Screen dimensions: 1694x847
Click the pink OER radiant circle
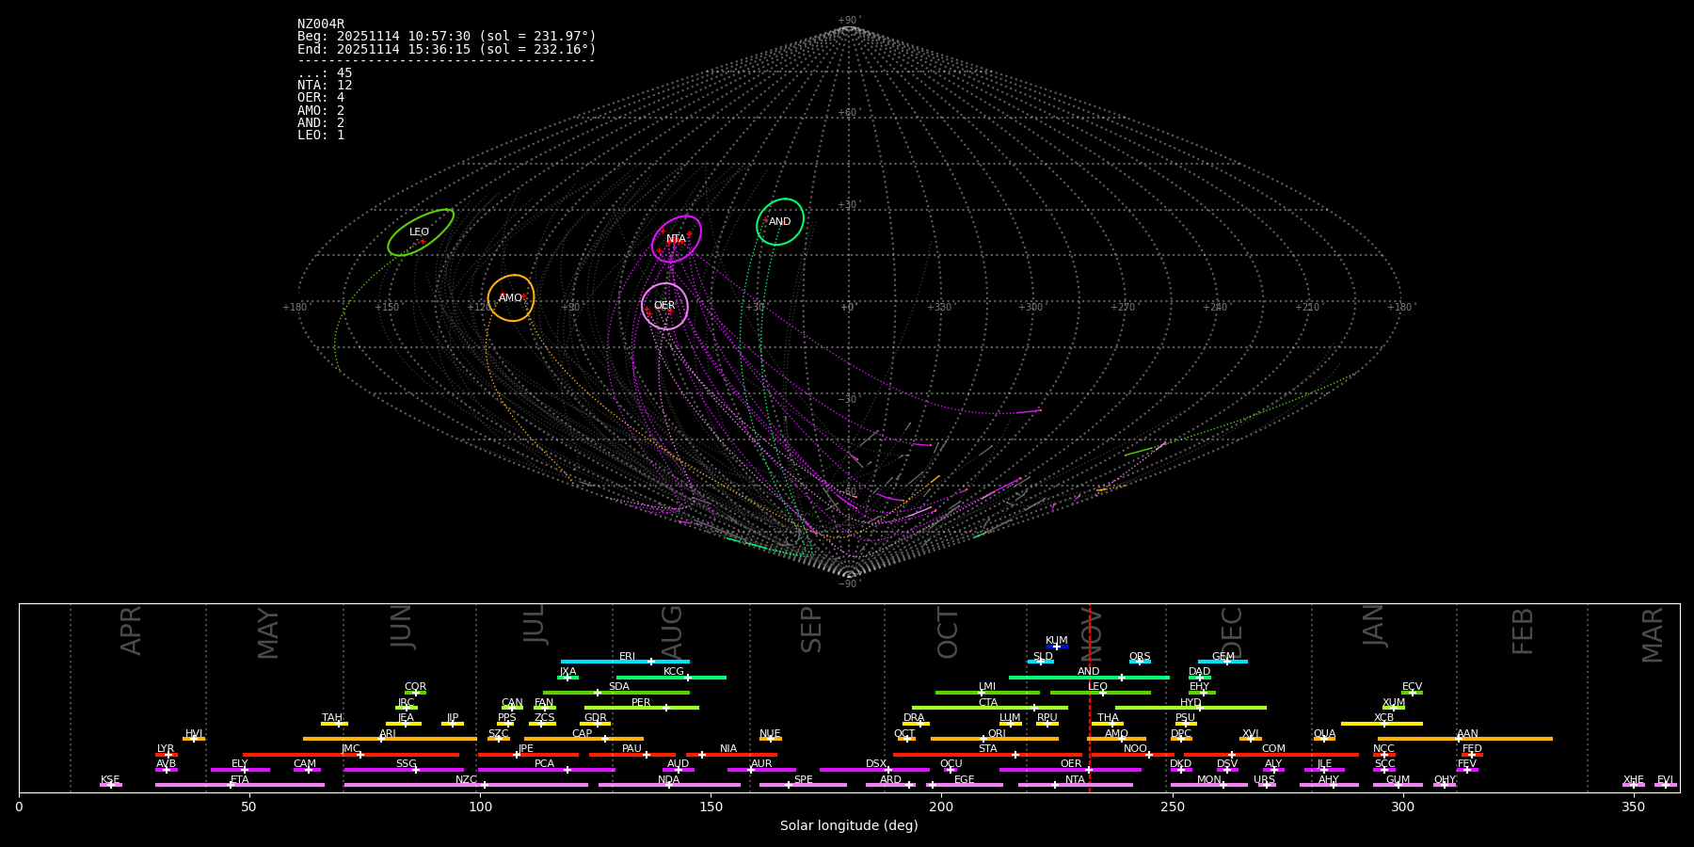(664, 306)
